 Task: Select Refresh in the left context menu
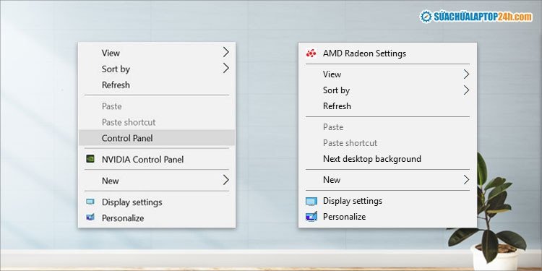tap(157, 85)
